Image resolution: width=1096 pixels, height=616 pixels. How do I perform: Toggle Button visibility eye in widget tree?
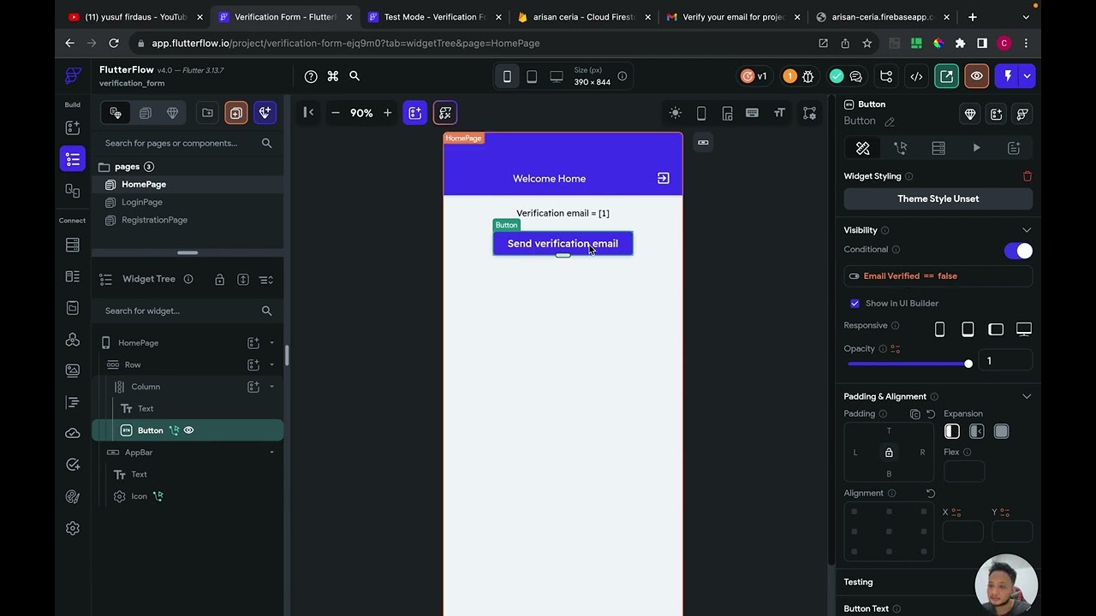coord(189,430)
